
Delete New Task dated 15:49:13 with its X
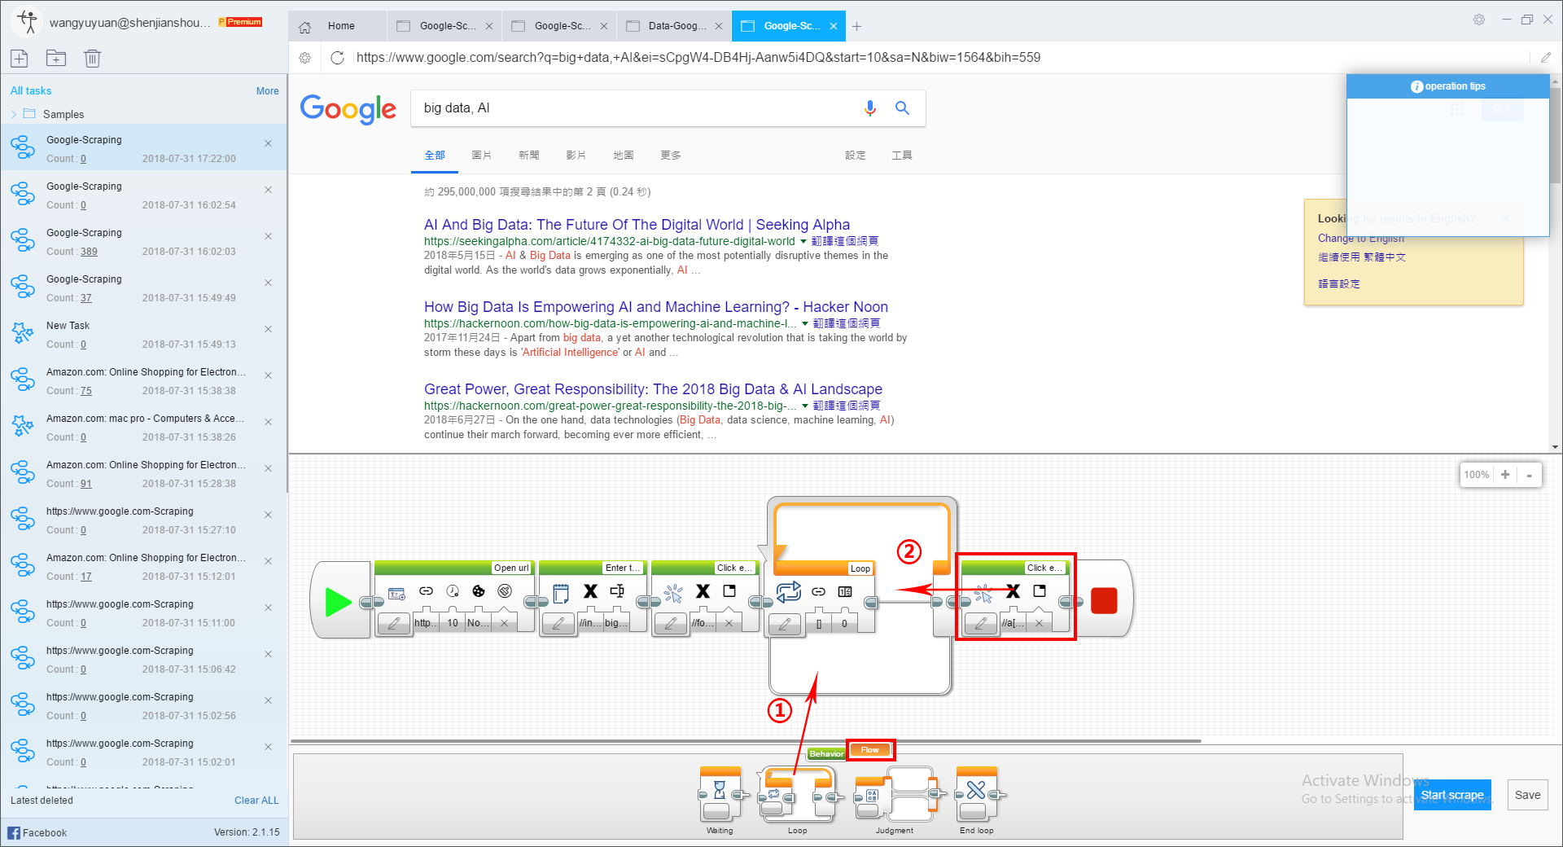[x=268, y=329]
